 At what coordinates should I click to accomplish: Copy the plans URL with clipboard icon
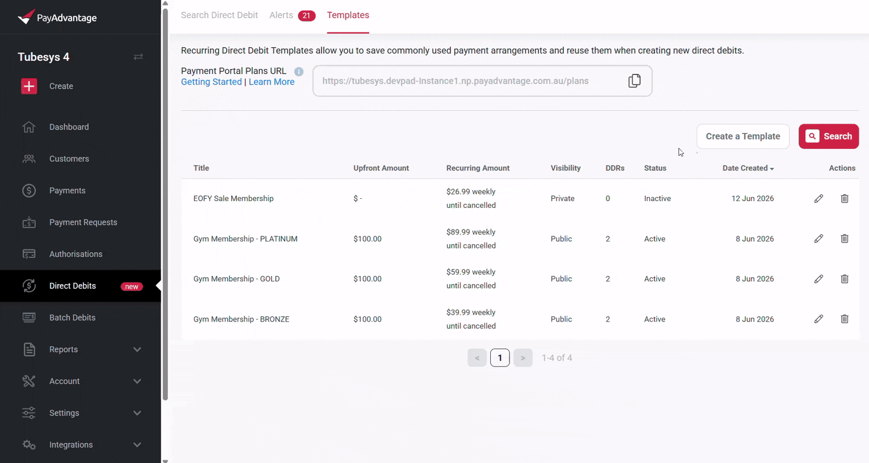click(634, 81)
